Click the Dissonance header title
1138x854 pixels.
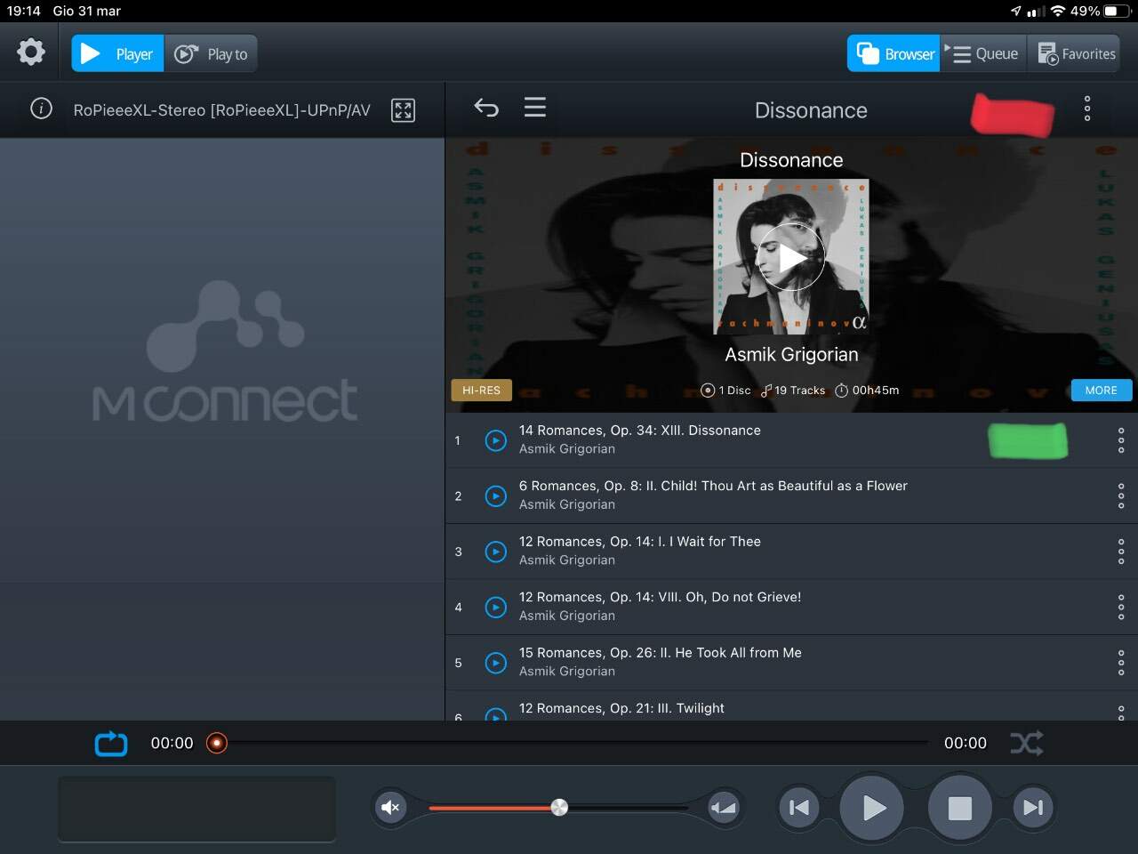(811, 110)
